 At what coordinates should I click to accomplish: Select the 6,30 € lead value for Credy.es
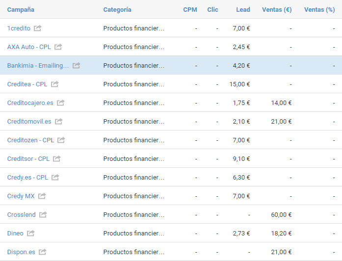click(x=241, y=177)
